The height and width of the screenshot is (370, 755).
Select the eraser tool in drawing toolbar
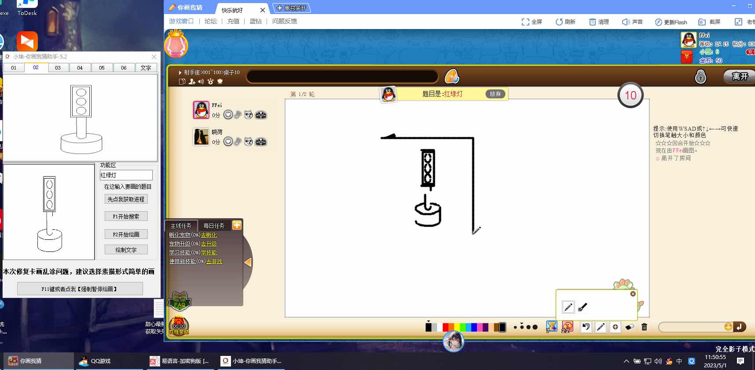630,327
